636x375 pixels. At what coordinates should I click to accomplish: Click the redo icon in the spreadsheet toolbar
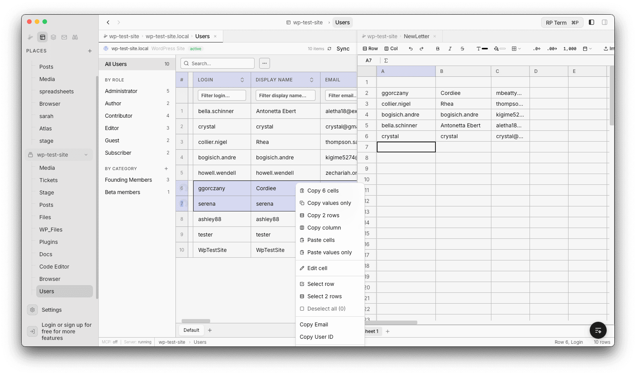(x=421, y=49)
